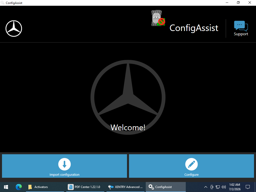Click the multiplexer connection status icon
256x192 pixels.
pos(158,18)
